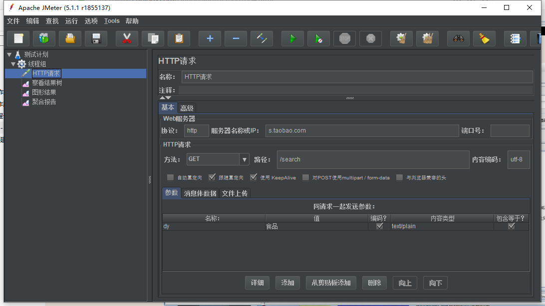Click the 路径 field containing /search
This screenshot has height=306, width=545.
[373, 159]
